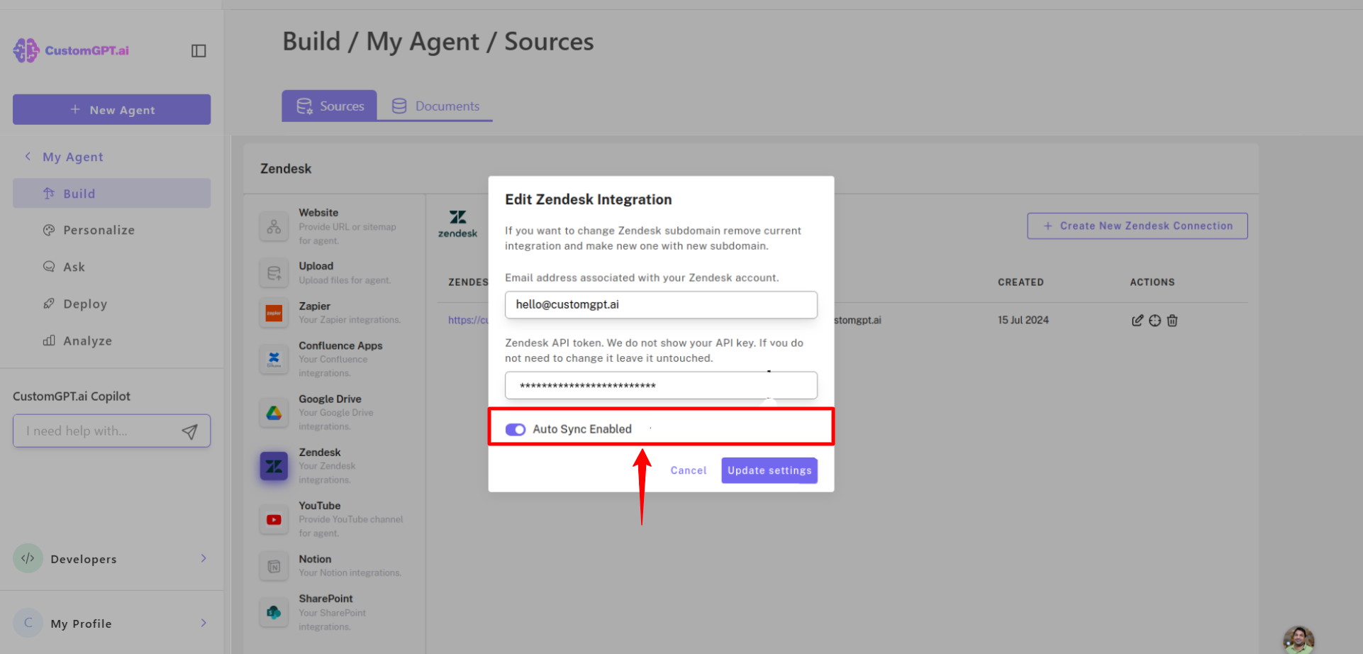Select the Google Drive source icon

(x=274, y=412)
